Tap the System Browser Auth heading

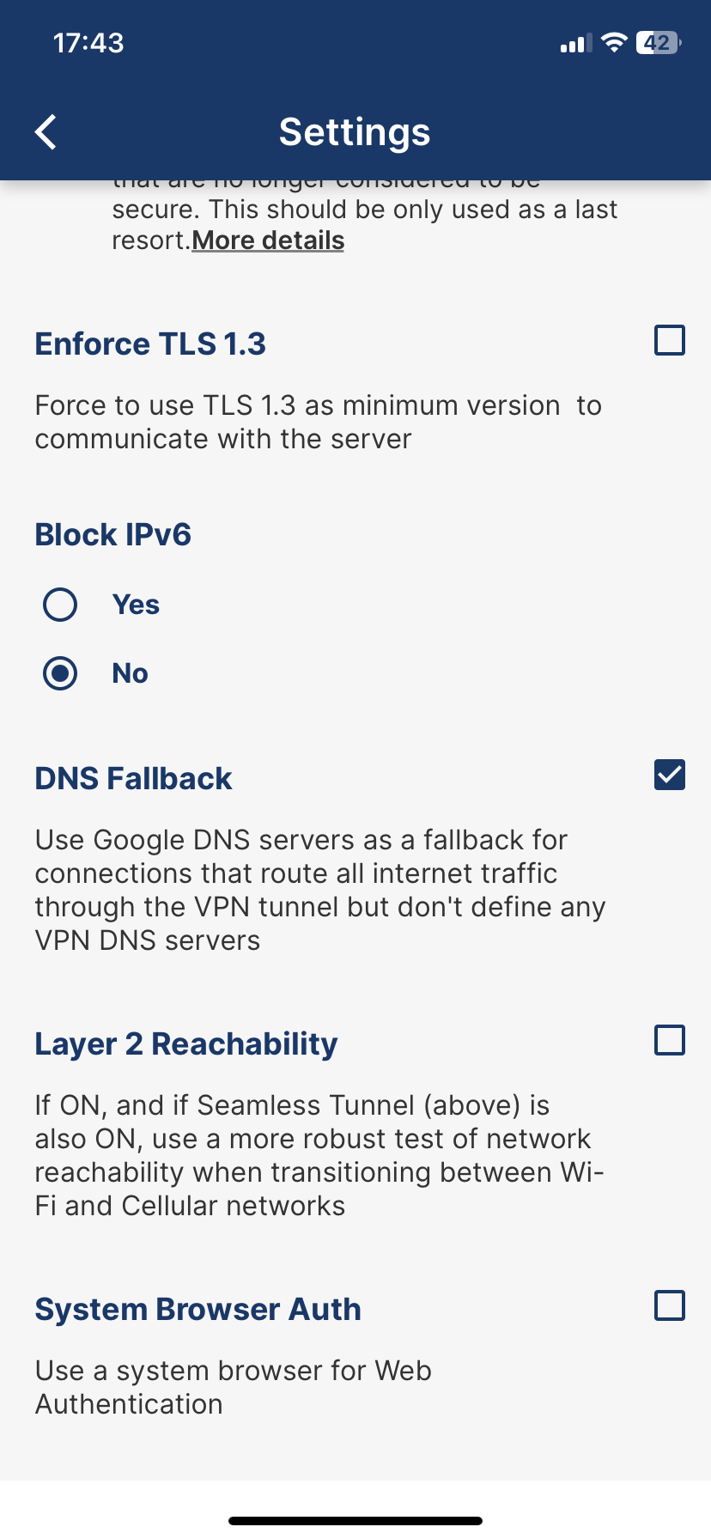(x=197, y=1310)
